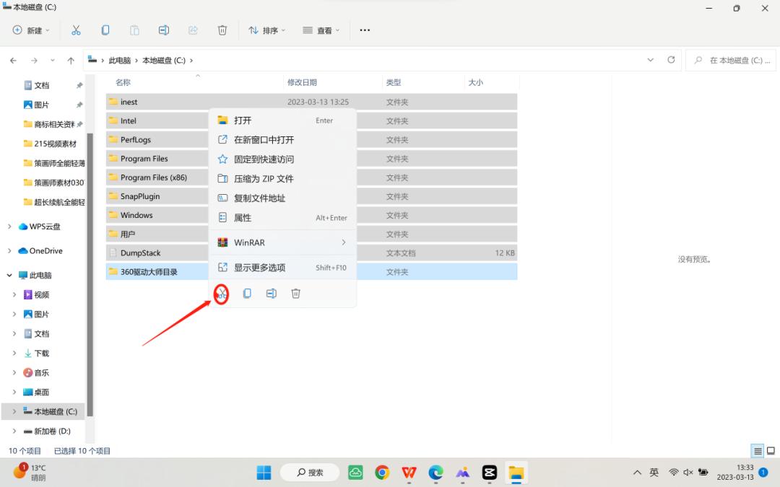Toggle the details pane icon near status bar
This screenshot has height=487, width=780.
click(758, 450)
